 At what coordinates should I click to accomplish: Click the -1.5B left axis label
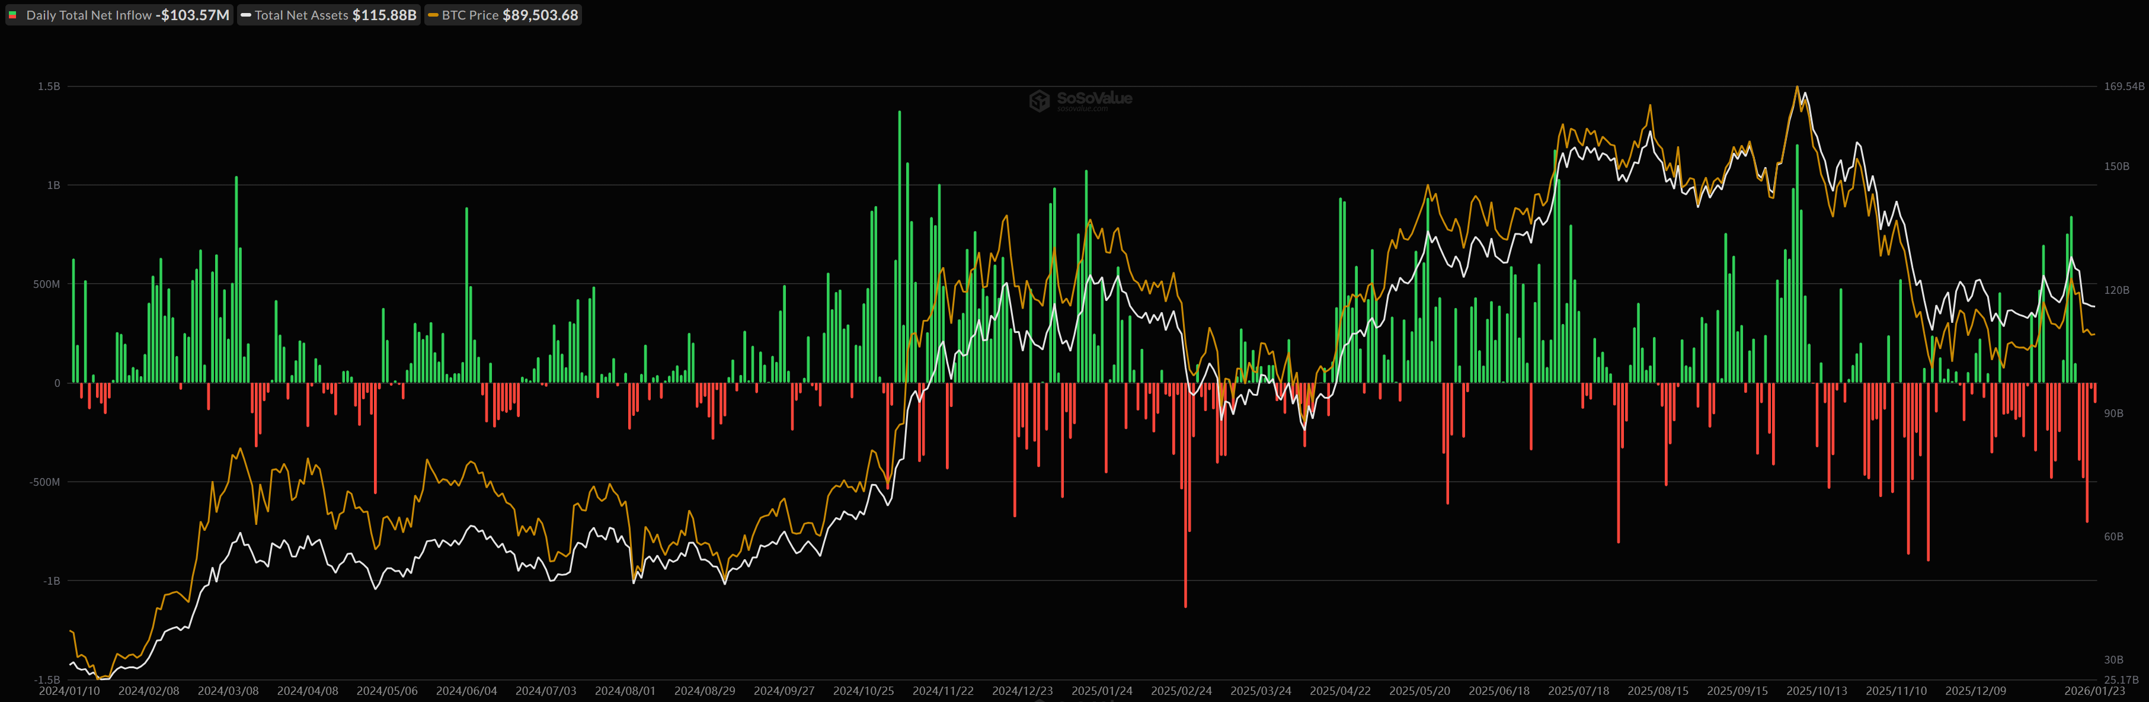coord(47,679)
